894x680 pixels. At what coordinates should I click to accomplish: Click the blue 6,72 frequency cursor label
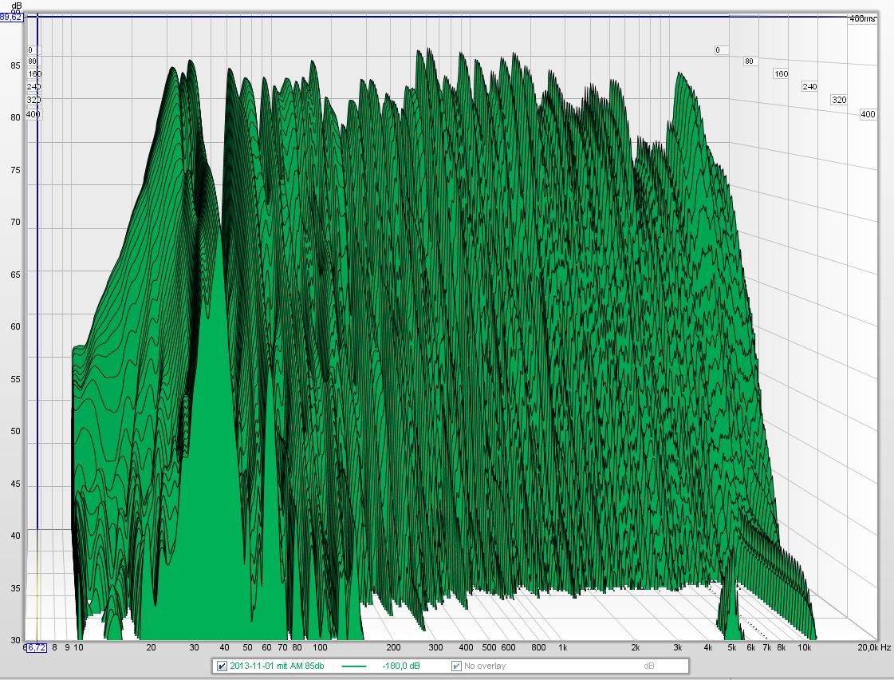click(35, 647)
